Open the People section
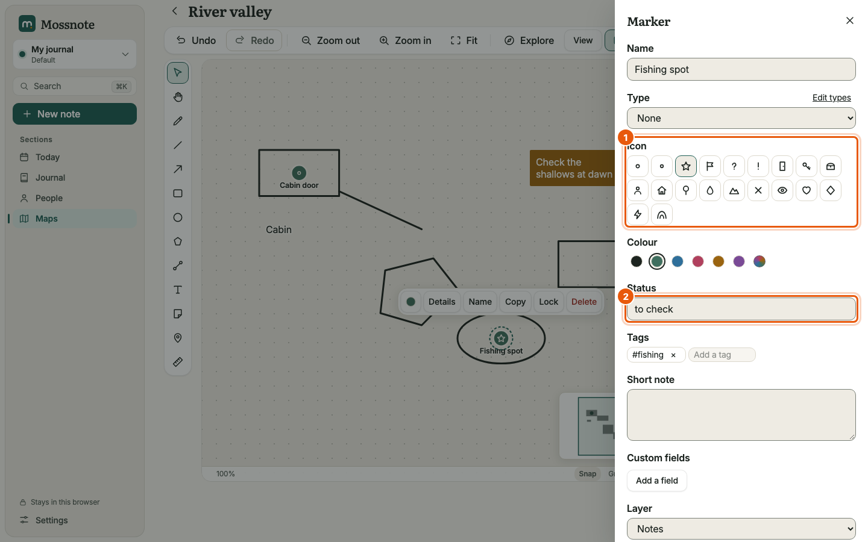868x542 pixels. click(75, 198)
